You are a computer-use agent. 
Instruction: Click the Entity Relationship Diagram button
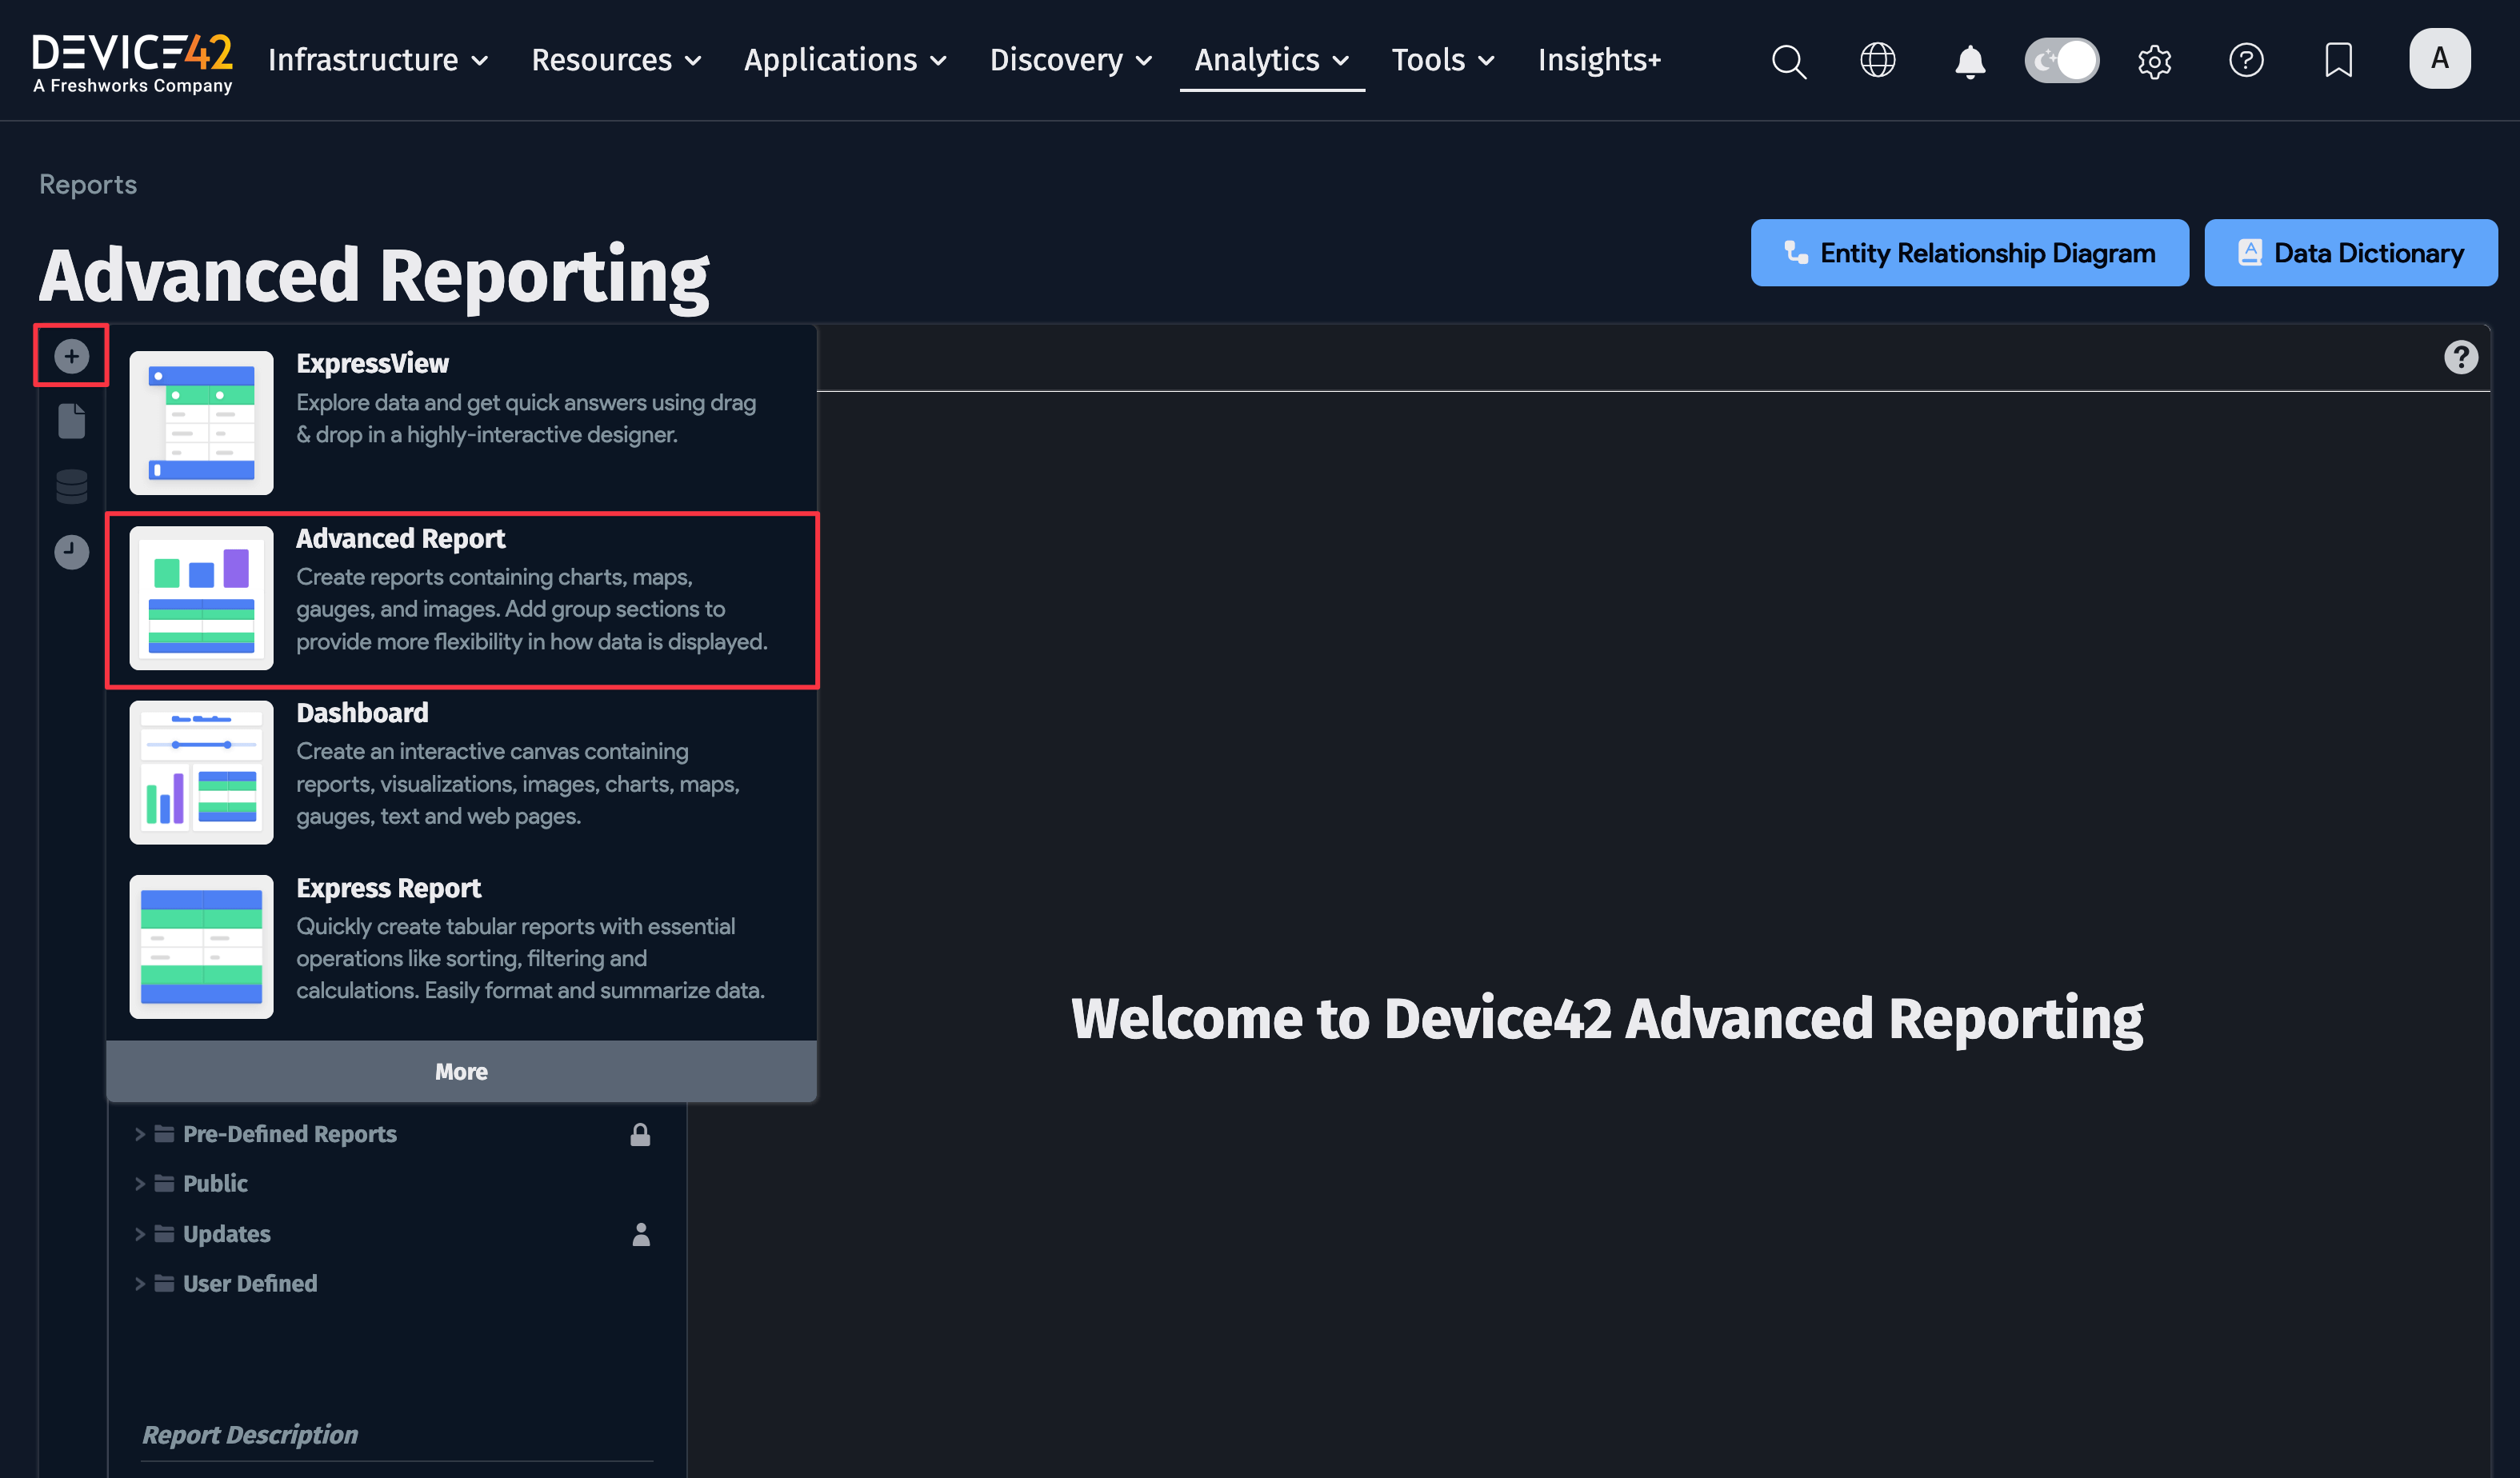[1969, 253]
